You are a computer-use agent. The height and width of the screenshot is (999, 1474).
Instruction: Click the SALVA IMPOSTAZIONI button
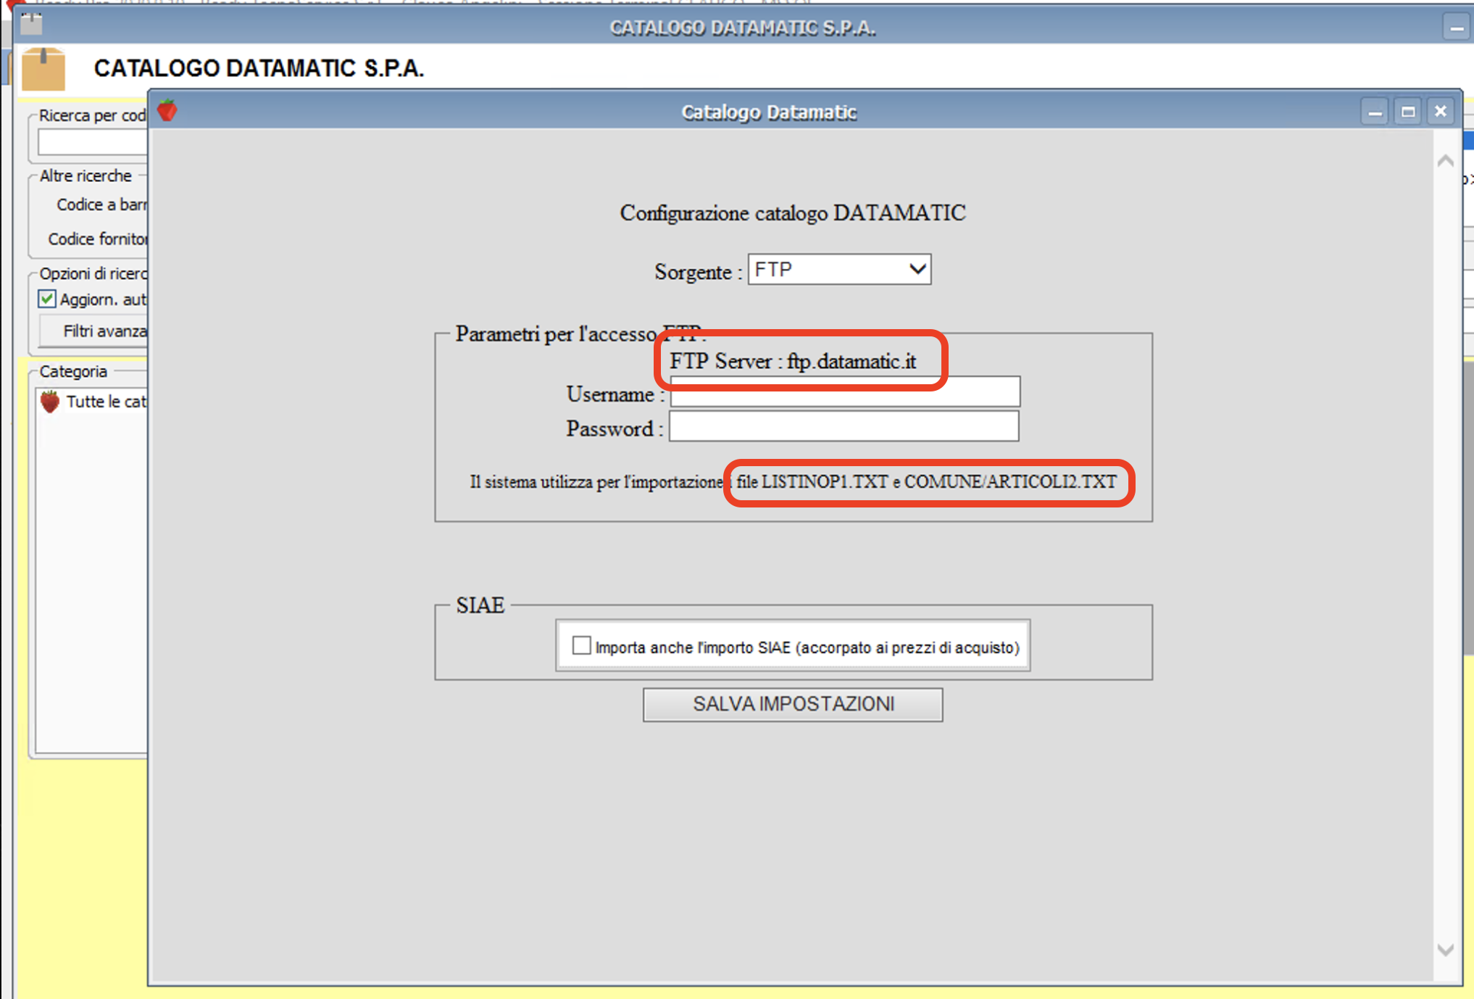[793, 704]
